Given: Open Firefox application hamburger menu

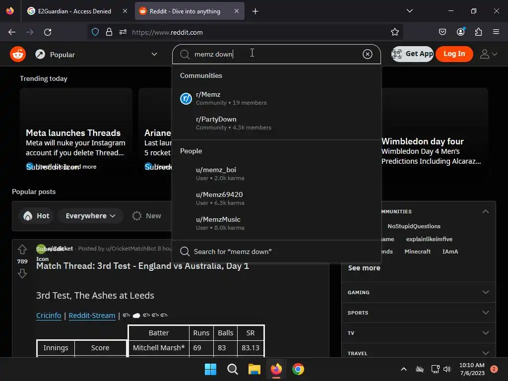Looking at the screenshot, I should point(496,32).
